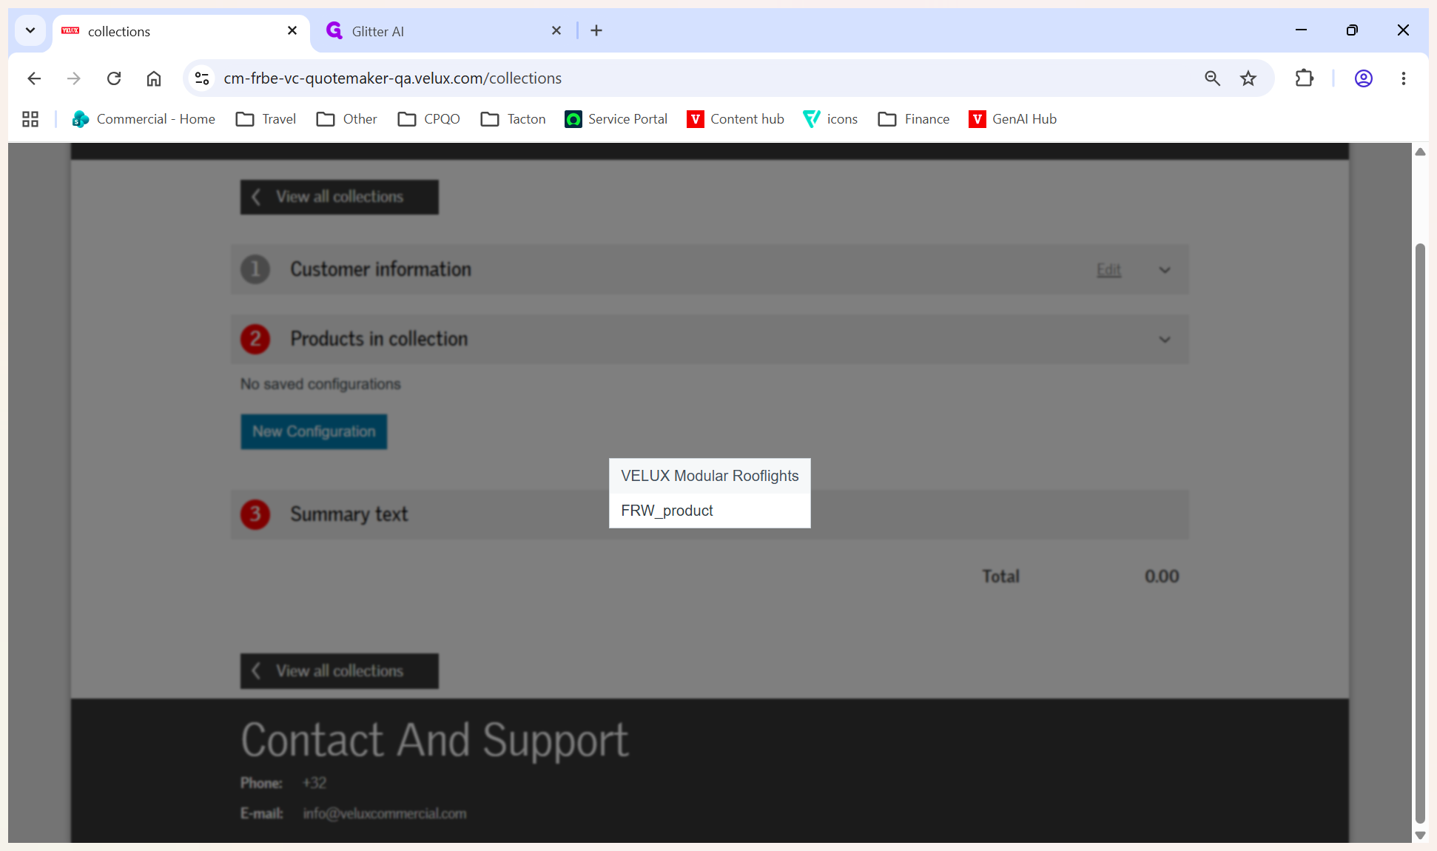
Task: Click the Total value 0.00
Action: click(x=1162, y=576)
